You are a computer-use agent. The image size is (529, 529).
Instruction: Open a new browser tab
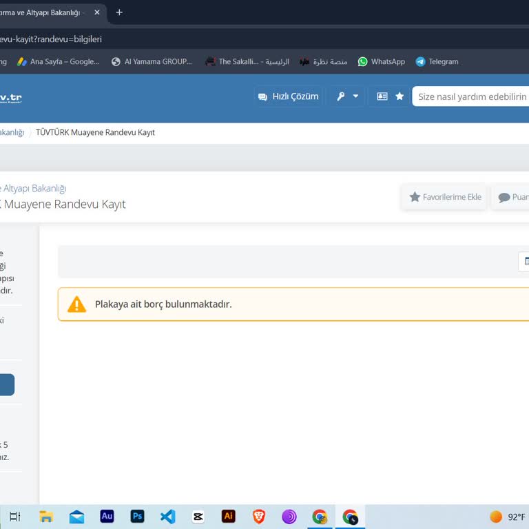click(x=119, y=12)
